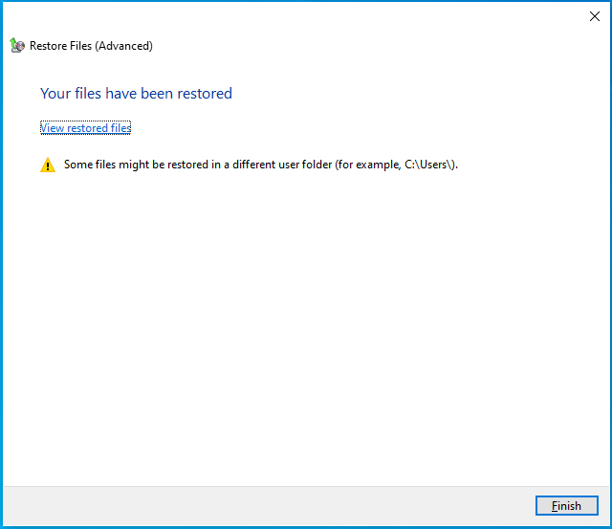Click the gray footer bar beside Finish
This screenshot has height=529, width=612.
tap(270, 506)
